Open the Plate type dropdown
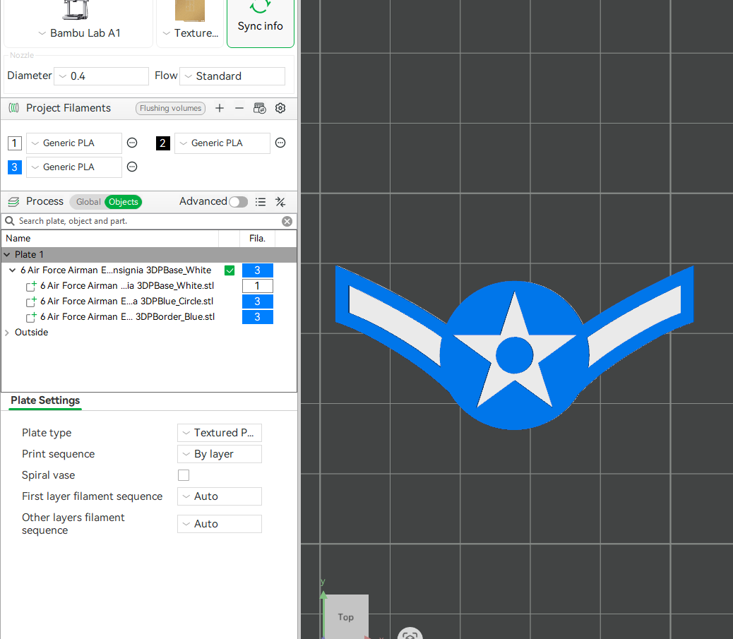Viewport: 733px width, 639px height. (x=219, y=433)
